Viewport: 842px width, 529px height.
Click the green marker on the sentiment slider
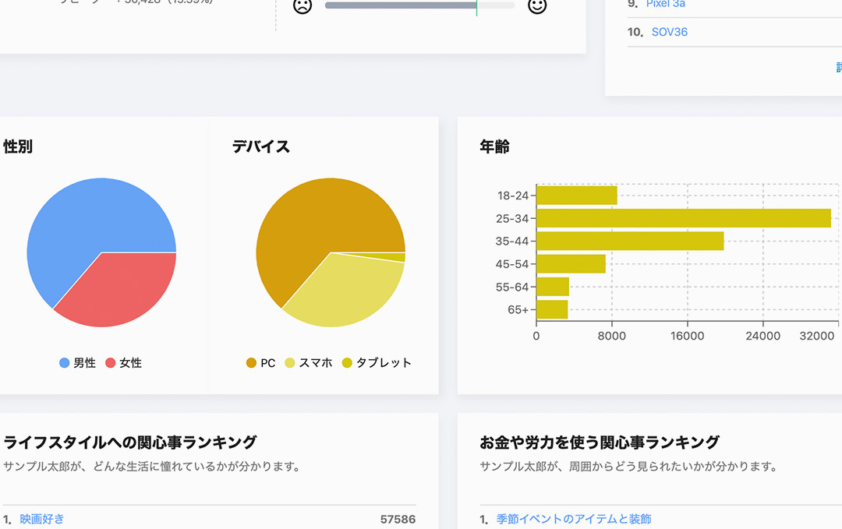[476, 5]
